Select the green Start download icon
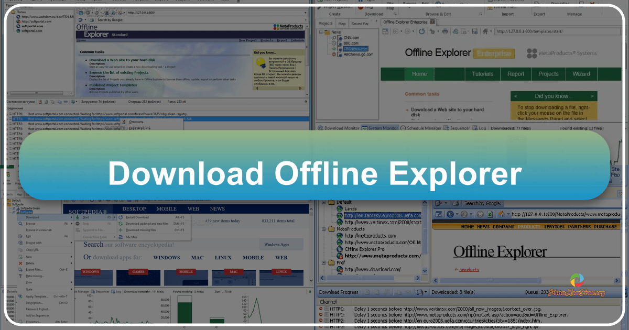This screenshot has width=629, height=330. [78, 217]
